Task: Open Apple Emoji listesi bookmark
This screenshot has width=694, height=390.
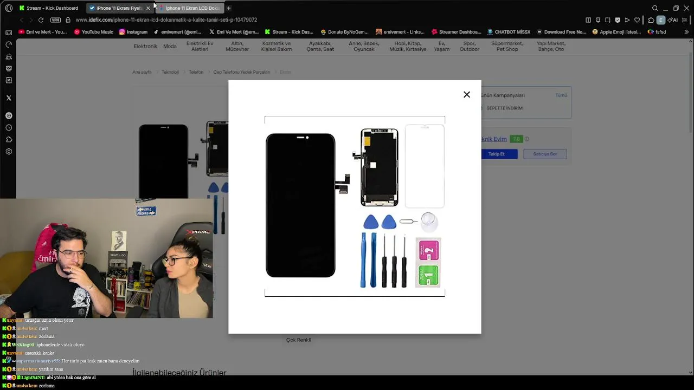Action: (617, 32)
